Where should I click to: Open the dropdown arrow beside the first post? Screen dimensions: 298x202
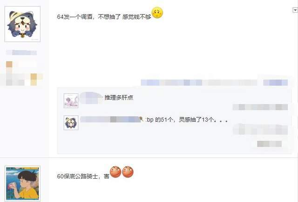[295, 10]
